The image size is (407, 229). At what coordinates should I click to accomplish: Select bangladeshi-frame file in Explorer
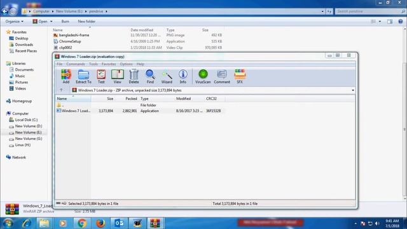[x=74, y=35]
